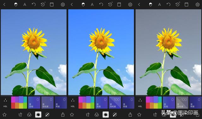Select the 蓝 明度 tile on gray-sky screen
This screenshot has height=119, width=202.
coord(195,103)
